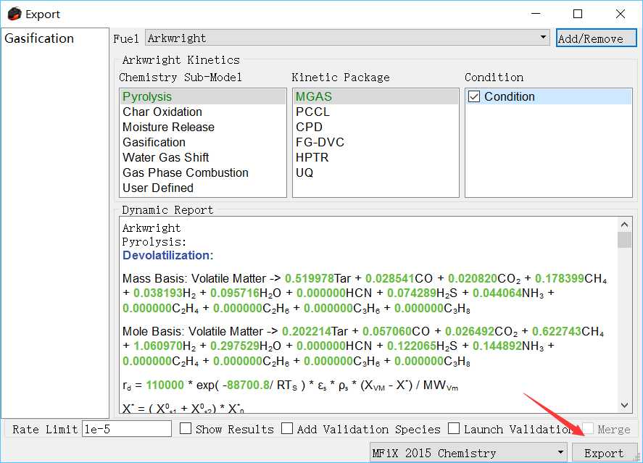This screenshot has width=643, height=463.
Task: Click the Add/Remove button
Action: (597, 38)
